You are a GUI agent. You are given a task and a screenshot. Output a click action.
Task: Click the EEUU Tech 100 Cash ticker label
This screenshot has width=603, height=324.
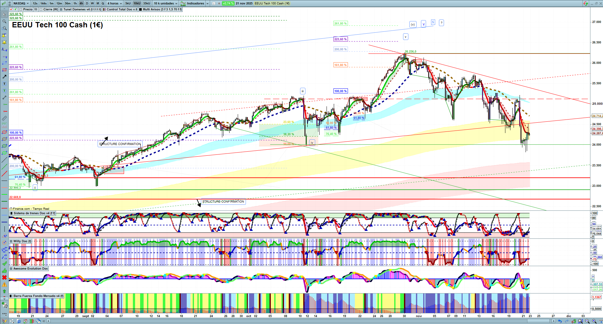(272, 3)
